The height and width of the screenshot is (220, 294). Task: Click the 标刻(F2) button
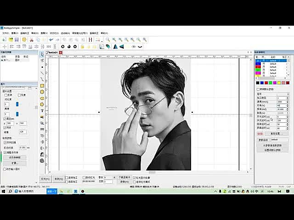[58, 179]
